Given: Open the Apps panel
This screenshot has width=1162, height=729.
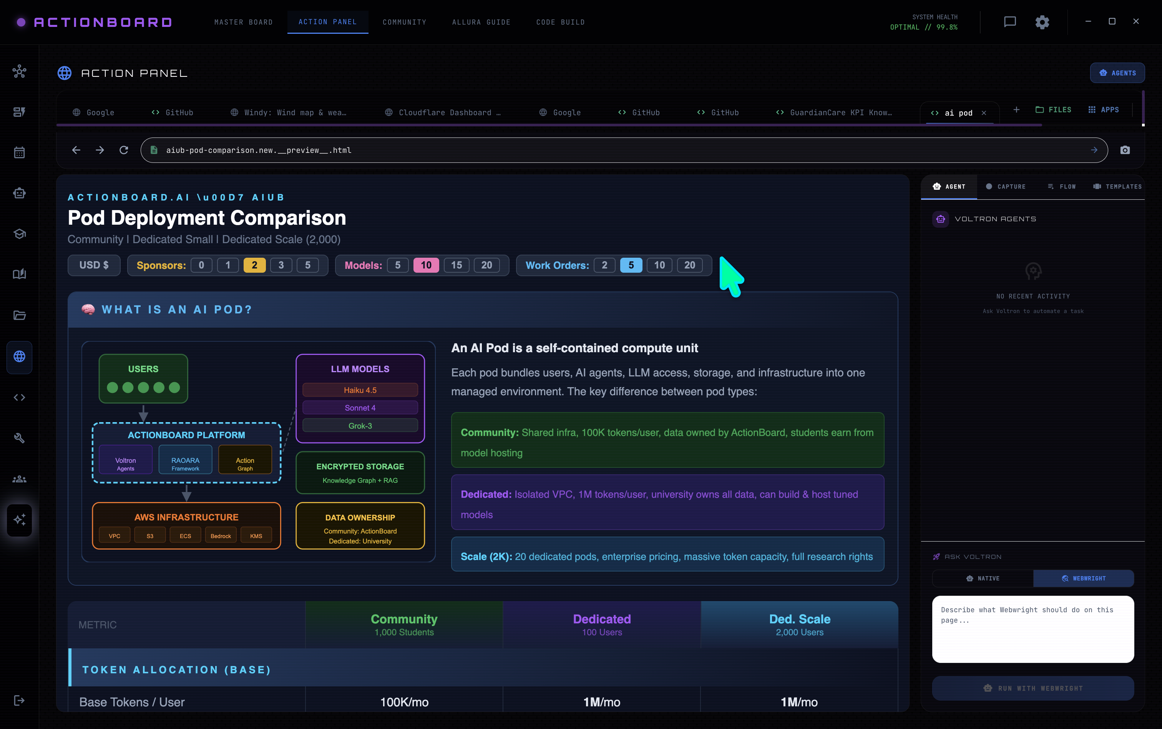Looking at the screenshot, I should (1104, 110).
